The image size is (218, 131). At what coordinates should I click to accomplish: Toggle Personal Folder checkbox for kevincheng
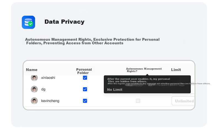point(85,101)
